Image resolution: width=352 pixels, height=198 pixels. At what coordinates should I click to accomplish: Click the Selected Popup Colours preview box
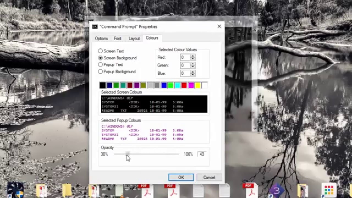click(154, 133)
